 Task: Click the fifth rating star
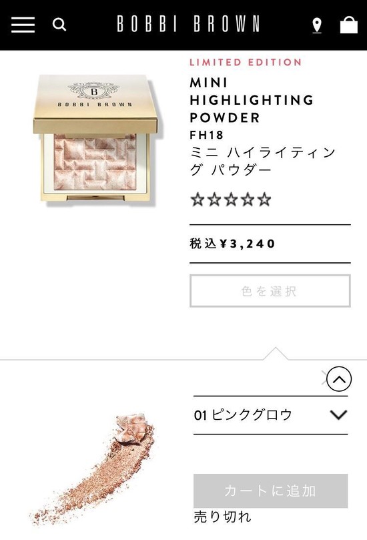[264, 200]
